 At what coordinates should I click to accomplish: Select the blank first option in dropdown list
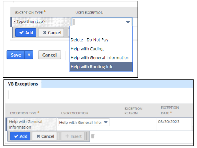click(101, 31)
